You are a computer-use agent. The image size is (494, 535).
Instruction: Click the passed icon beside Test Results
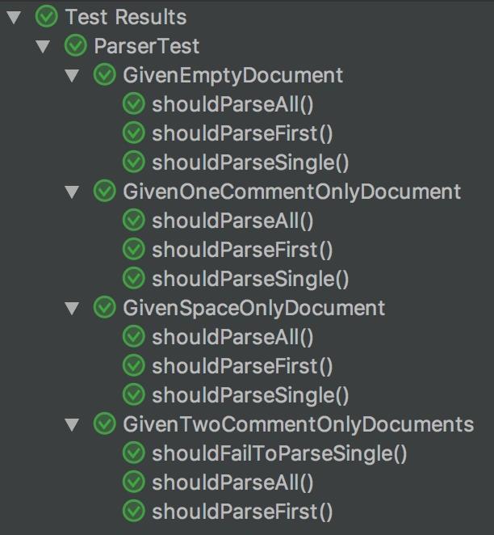point(46,17)
